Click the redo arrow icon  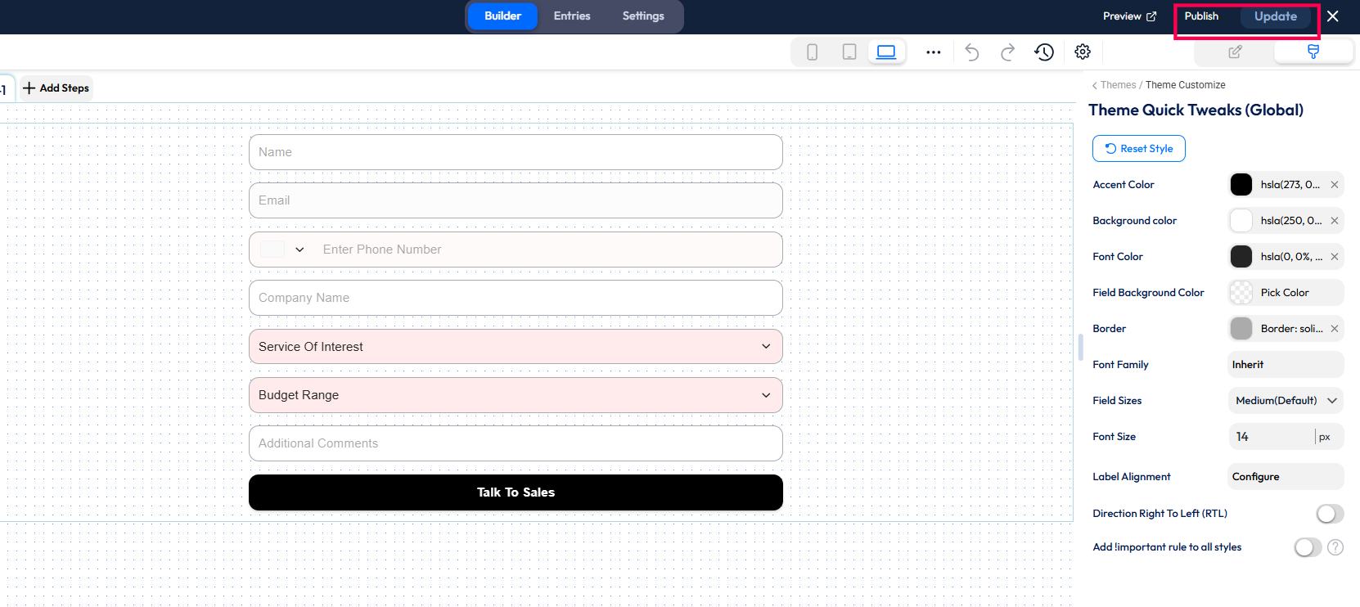[x=1007, y=52]
